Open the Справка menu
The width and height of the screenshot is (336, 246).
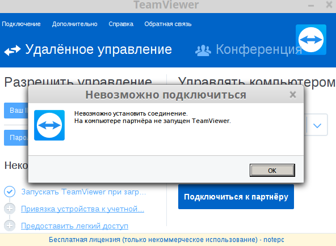point(121,24)
